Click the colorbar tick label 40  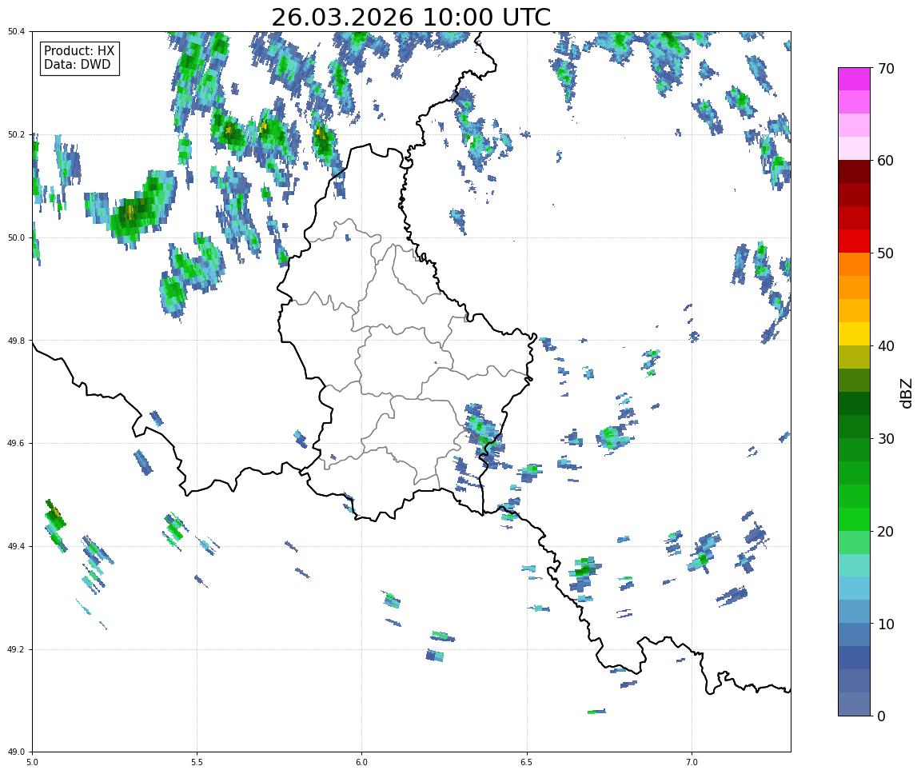[886, 346]
